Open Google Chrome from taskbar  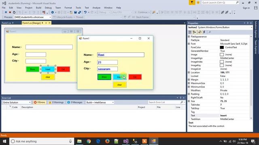point(89,141)
